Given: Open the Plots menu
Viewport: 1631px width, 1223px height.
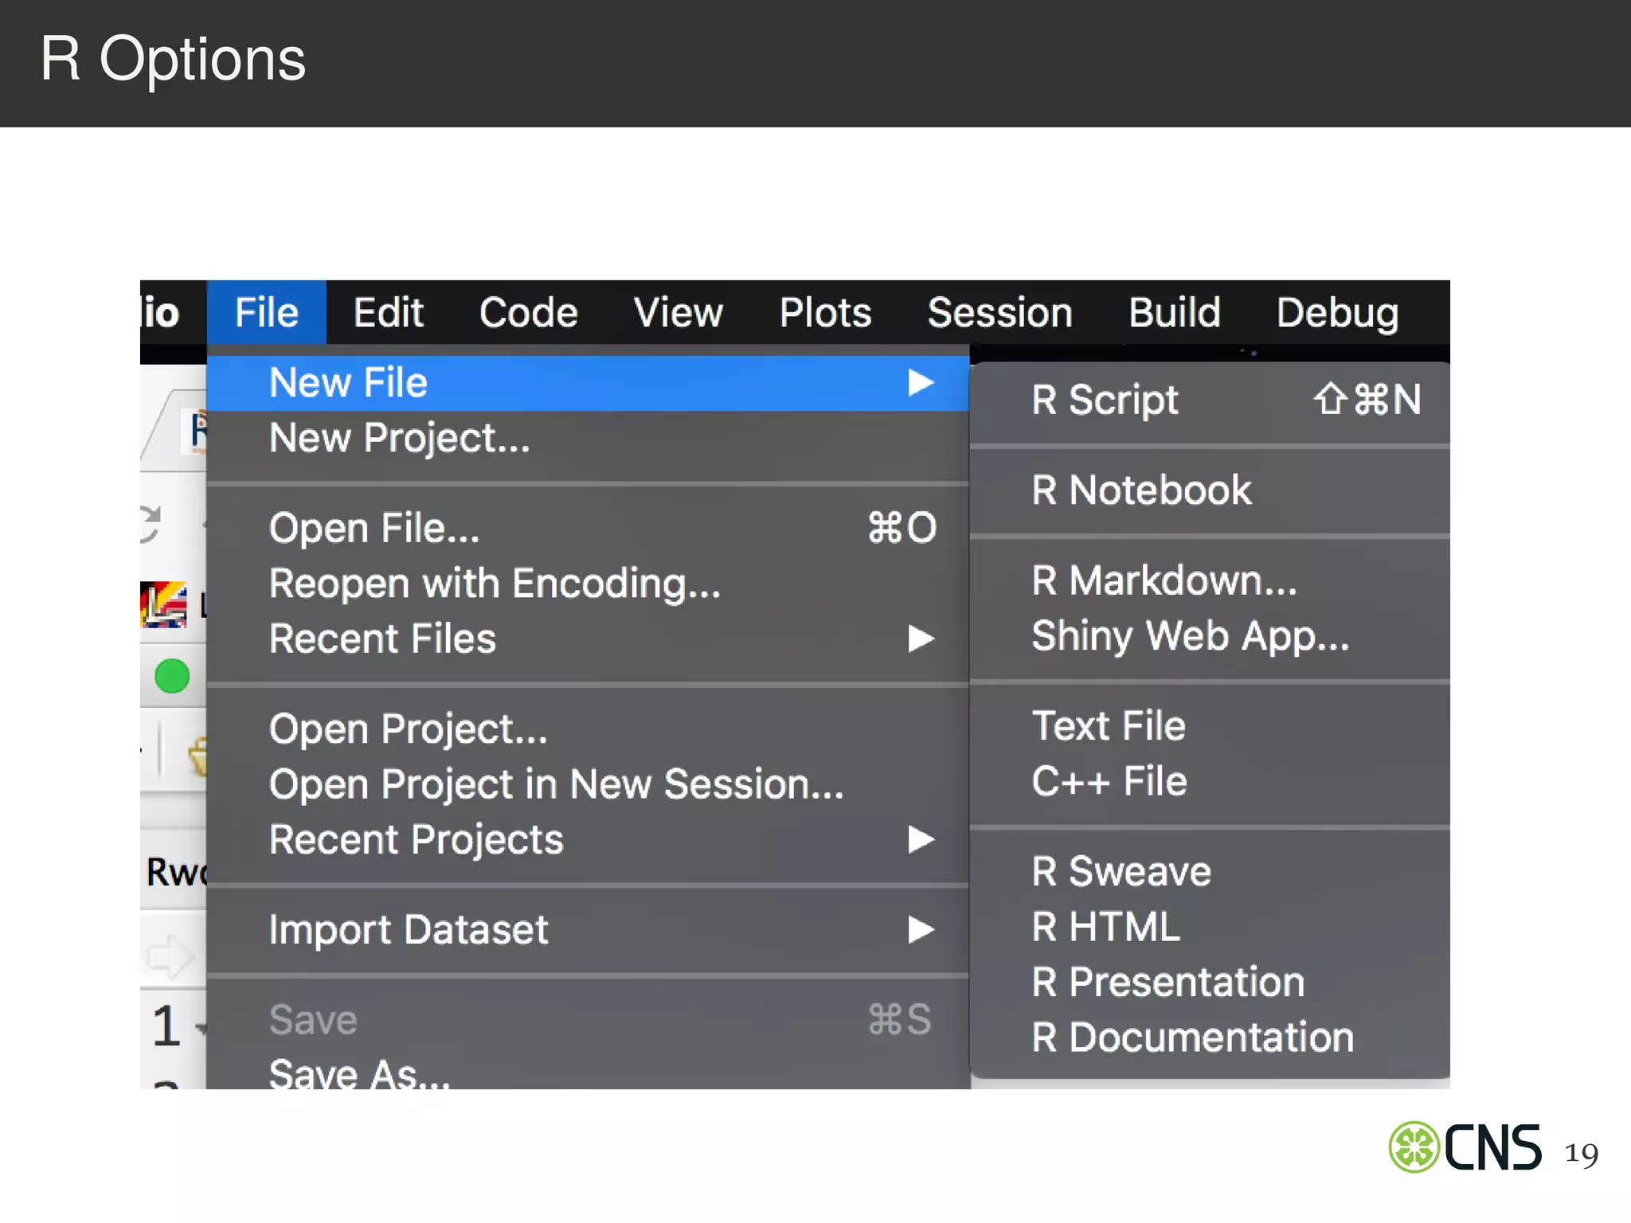Looking at the screenshot, I should [x=825, y=312].
